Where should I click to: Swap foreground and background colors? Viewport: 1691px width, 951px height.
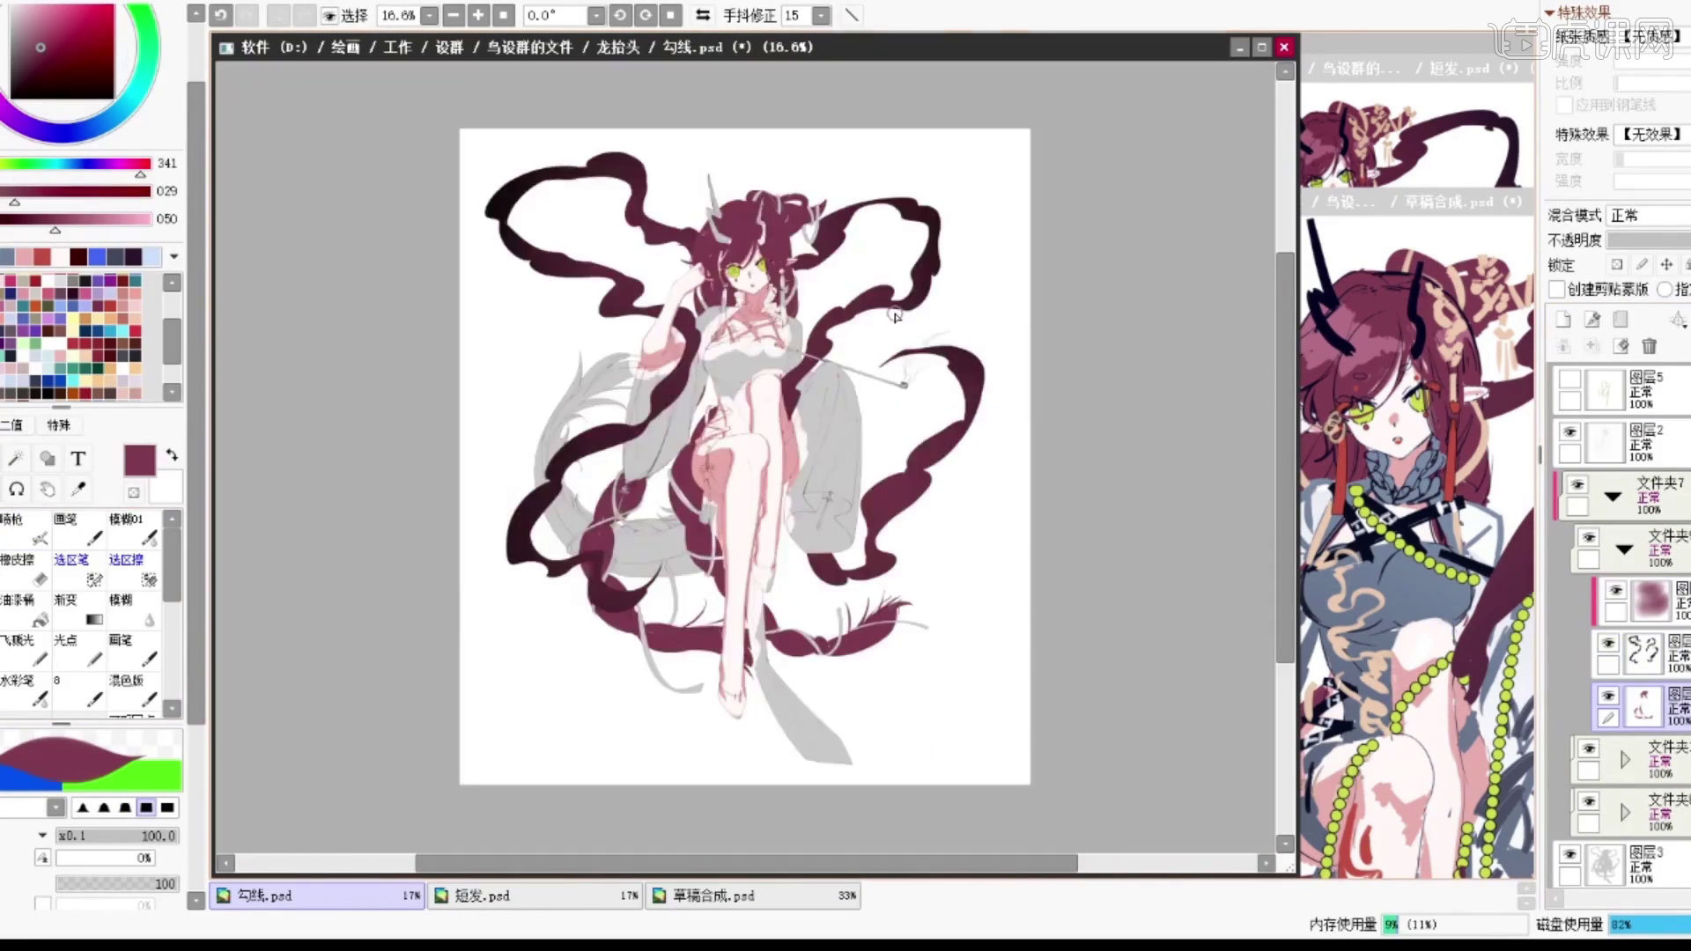click(x=172, y=455)
